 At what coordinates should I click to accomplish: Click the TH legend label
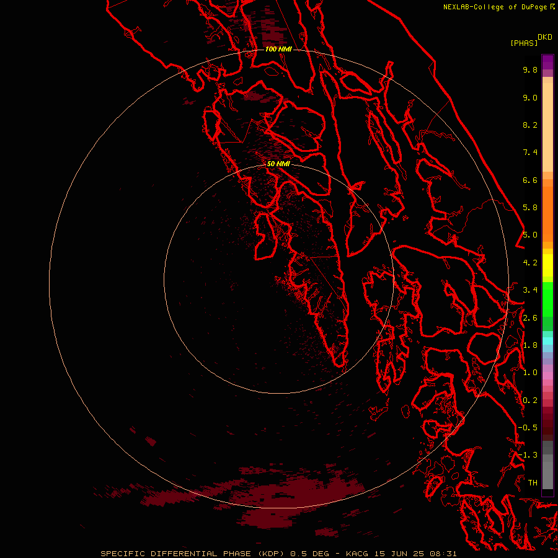(x=533, y=483)
